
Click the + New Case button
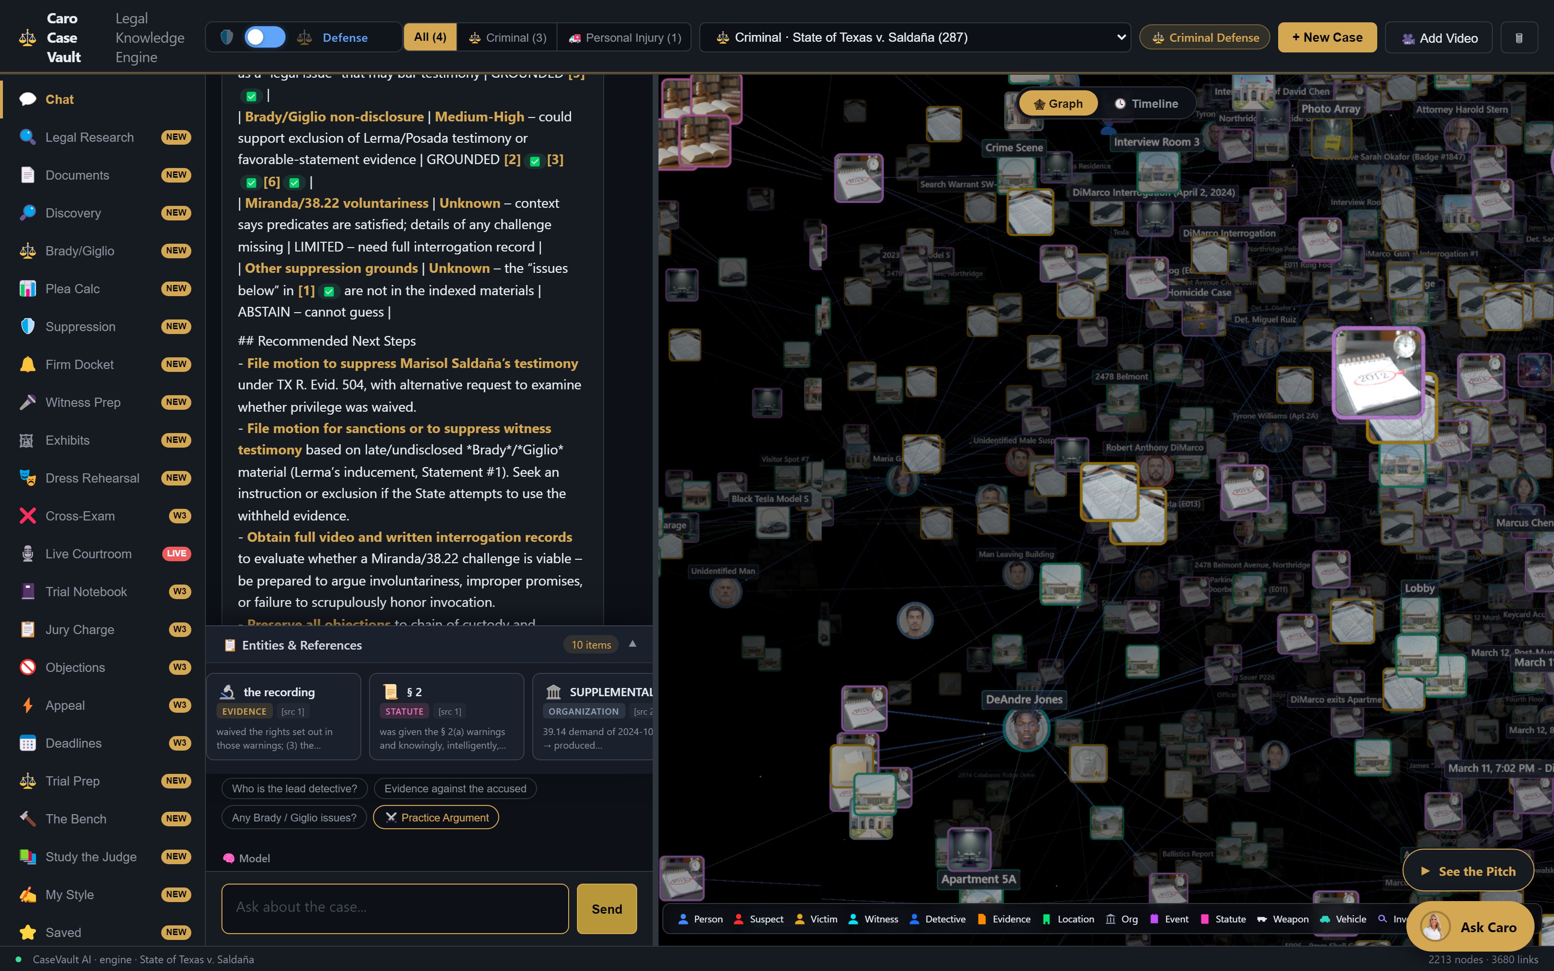pos(1327,37)
